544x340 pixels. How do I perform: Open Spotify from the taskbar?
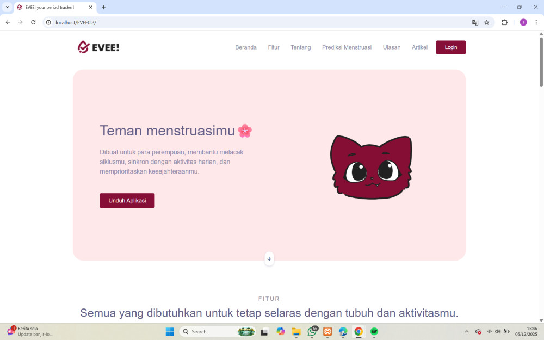[x=374, y=331]
